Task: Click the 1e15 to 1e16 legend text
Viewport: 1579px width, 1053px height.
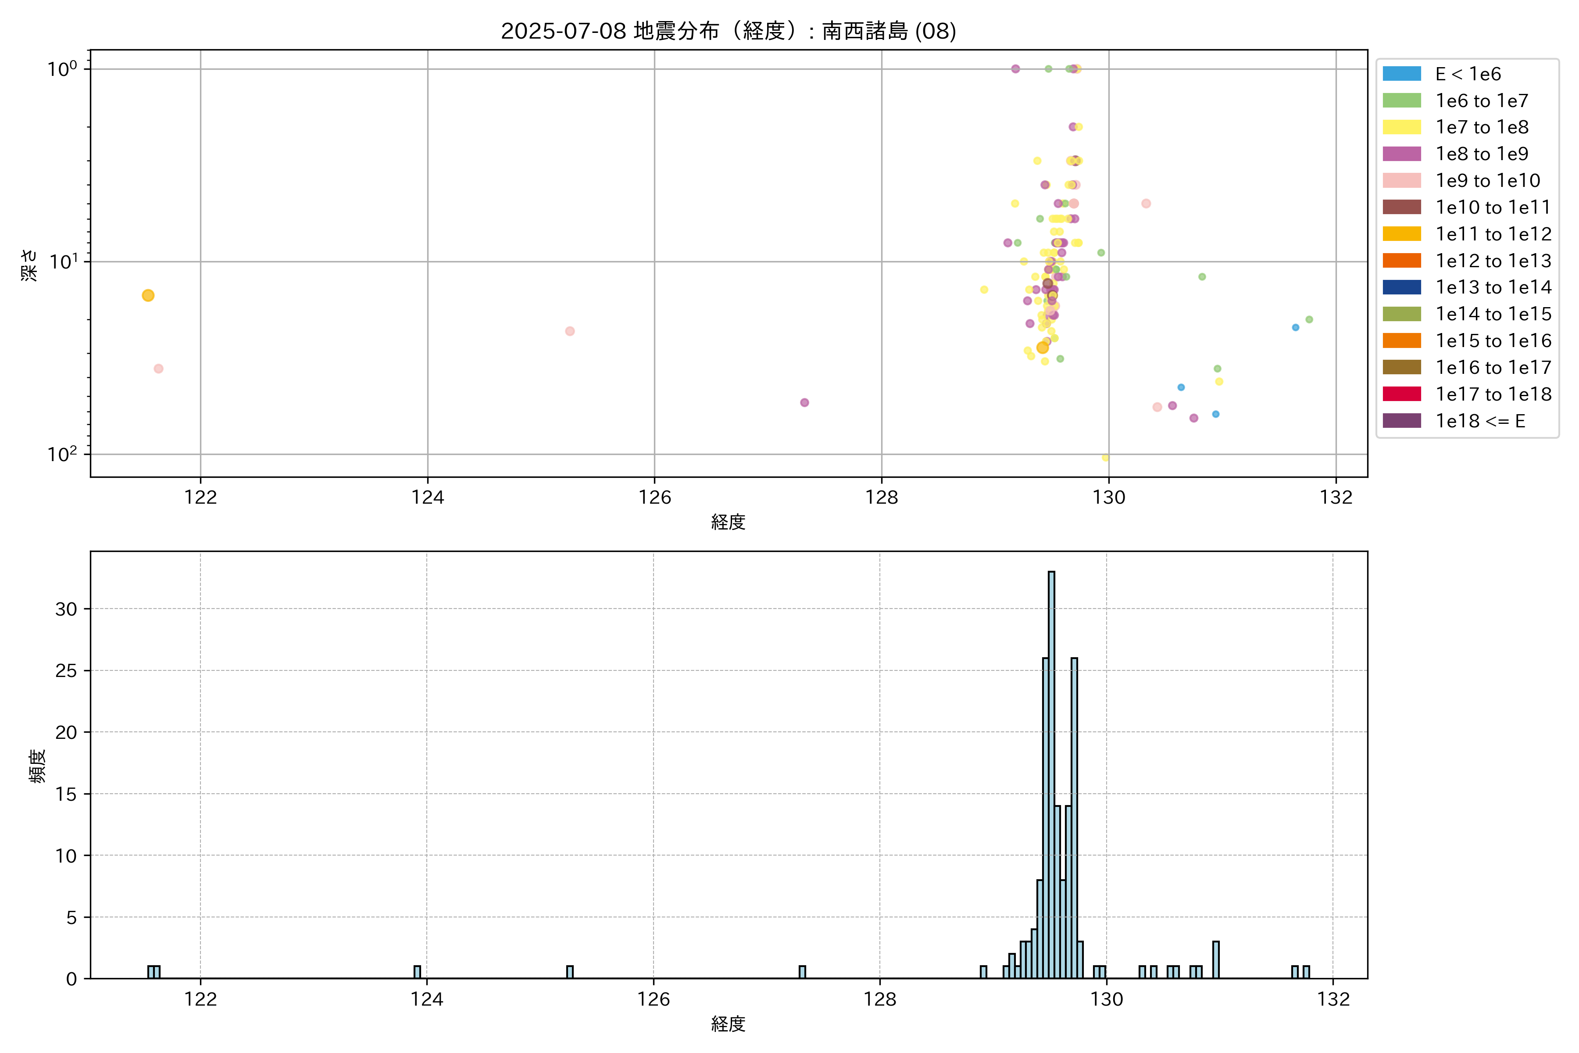Action: coord(1493,341)
